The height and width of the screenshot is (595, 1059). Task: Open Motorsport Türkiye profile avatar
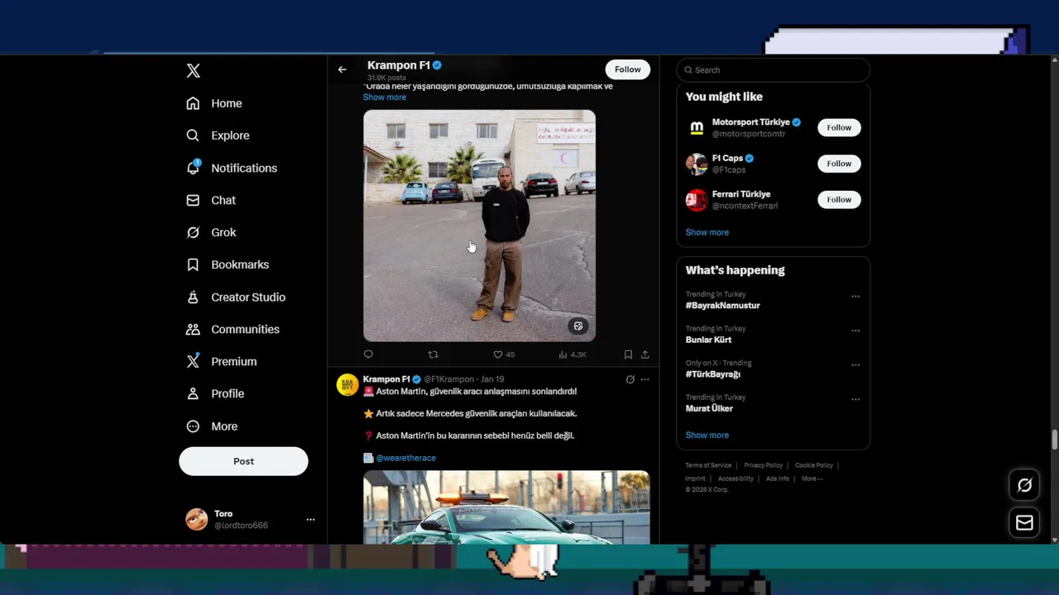coord(697,128)
